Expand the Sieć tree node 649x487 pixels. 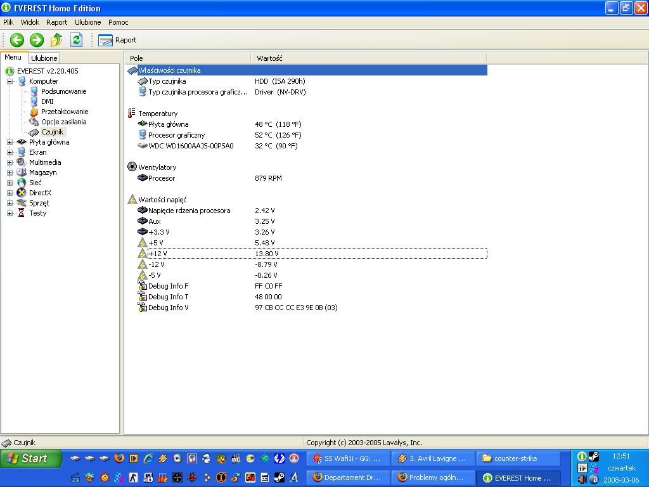pos(10,183)
